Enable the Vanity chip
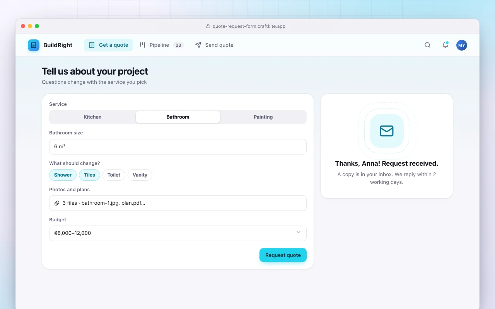 pyautogui.click(x=140, y=175)
